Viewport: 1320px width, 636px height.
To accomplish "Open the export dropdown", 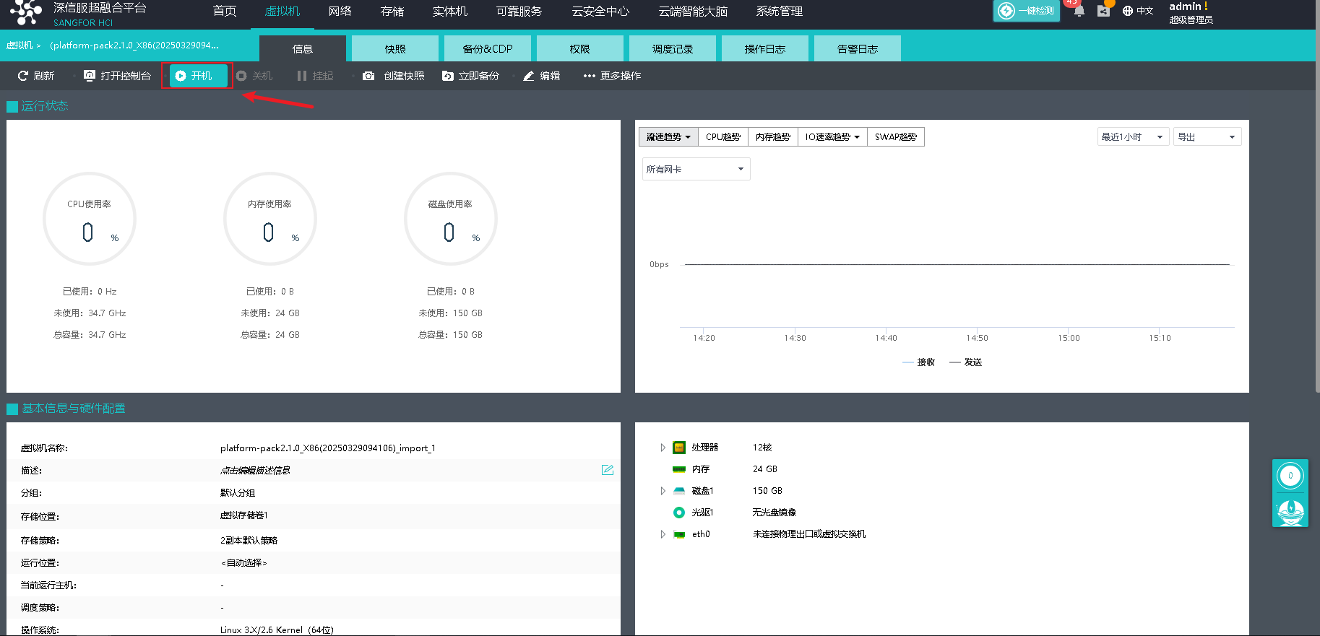I will point(1207,137).
